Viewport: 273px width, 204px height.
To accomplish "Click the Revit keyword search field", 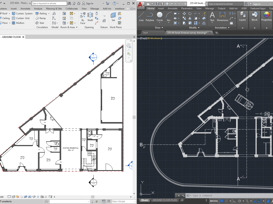I will (x=49, y=3).
